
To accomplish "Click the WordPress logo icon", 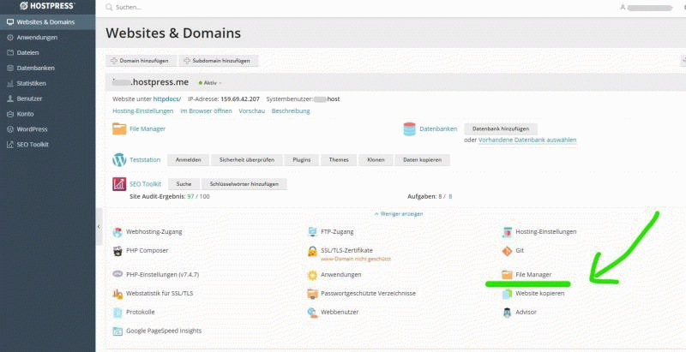I will (119, 160).
